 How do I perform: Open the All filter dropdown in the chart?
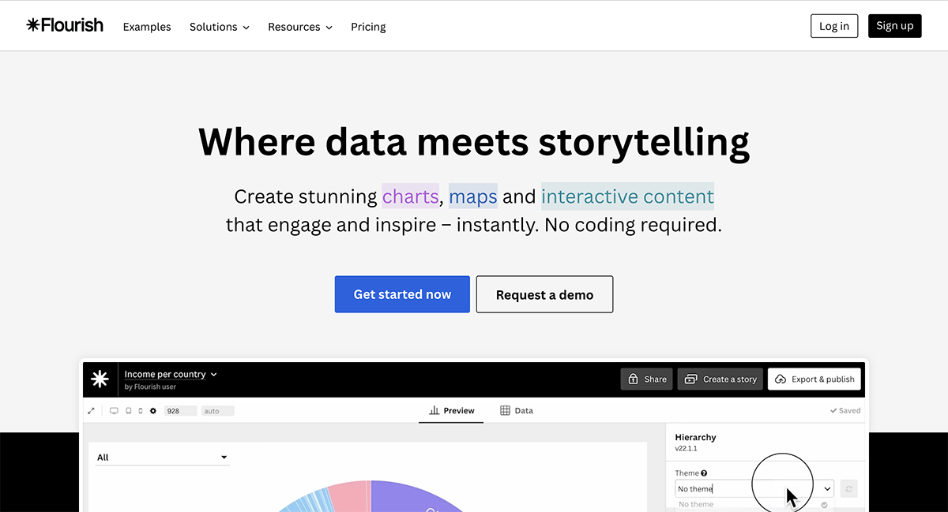click(162, 458)
